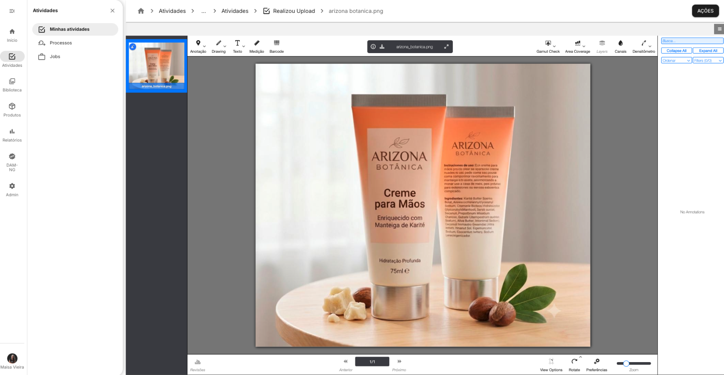
Task: Collapse the left sidebar menu icon
Action: coord(12,11)
